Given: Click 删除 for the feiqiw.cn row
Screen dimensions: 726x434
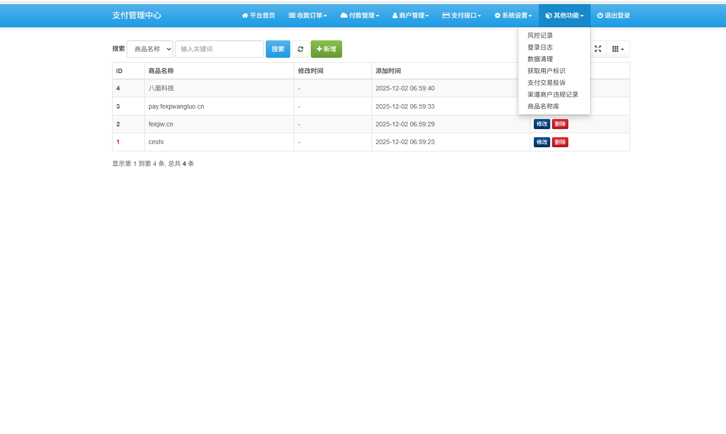Looking at the screenshot, I should [x=560, y=124].
